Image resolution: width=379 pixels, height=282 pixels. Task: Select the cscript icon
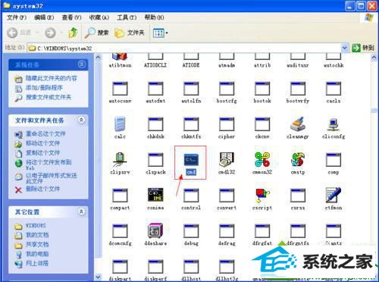(262, 196)
